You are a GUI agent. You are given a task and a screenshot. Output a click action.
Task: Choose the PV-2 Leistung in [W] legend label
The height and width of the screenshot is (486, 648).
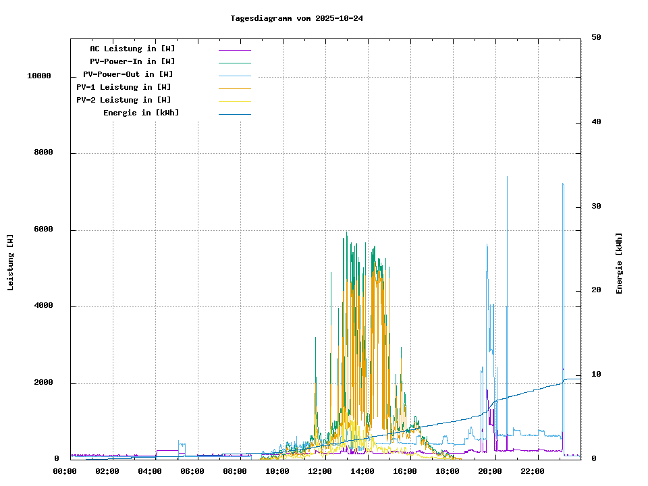pyautogui.click(x=124, y=100)
